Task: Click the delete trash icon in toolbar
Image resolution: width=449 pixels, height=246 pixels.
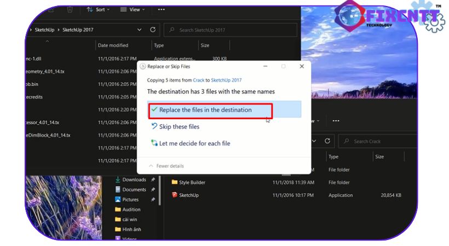Action: point(70,9)
